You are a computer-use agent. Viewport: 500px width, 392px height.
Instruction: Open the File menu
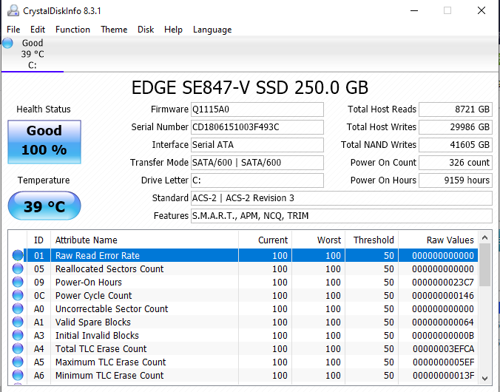coord(13,30)
